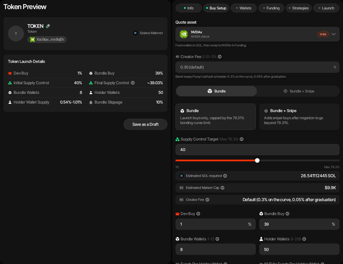Click the Bundle Wallets input field

[216, 249]
